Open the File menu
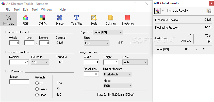Viewport: 214px width, 102px height. pos(8,10)
